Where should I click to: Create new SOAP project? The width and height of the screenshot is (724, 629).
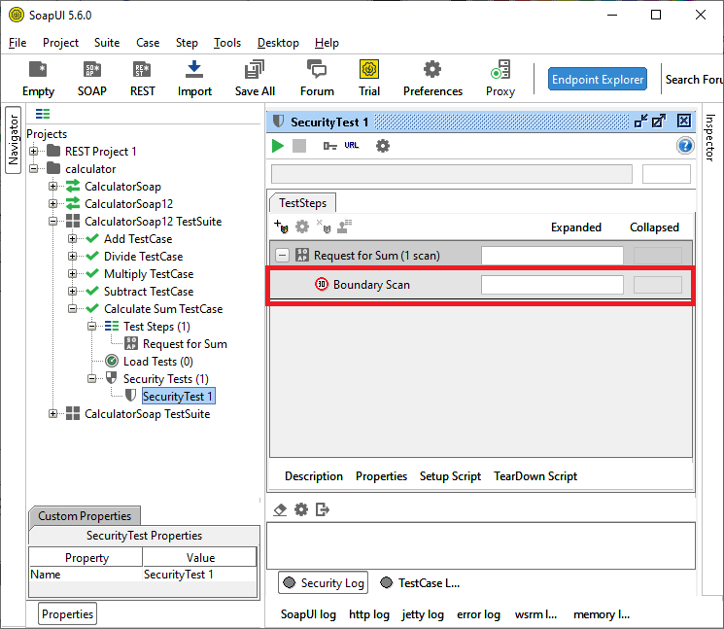[92, 79]
